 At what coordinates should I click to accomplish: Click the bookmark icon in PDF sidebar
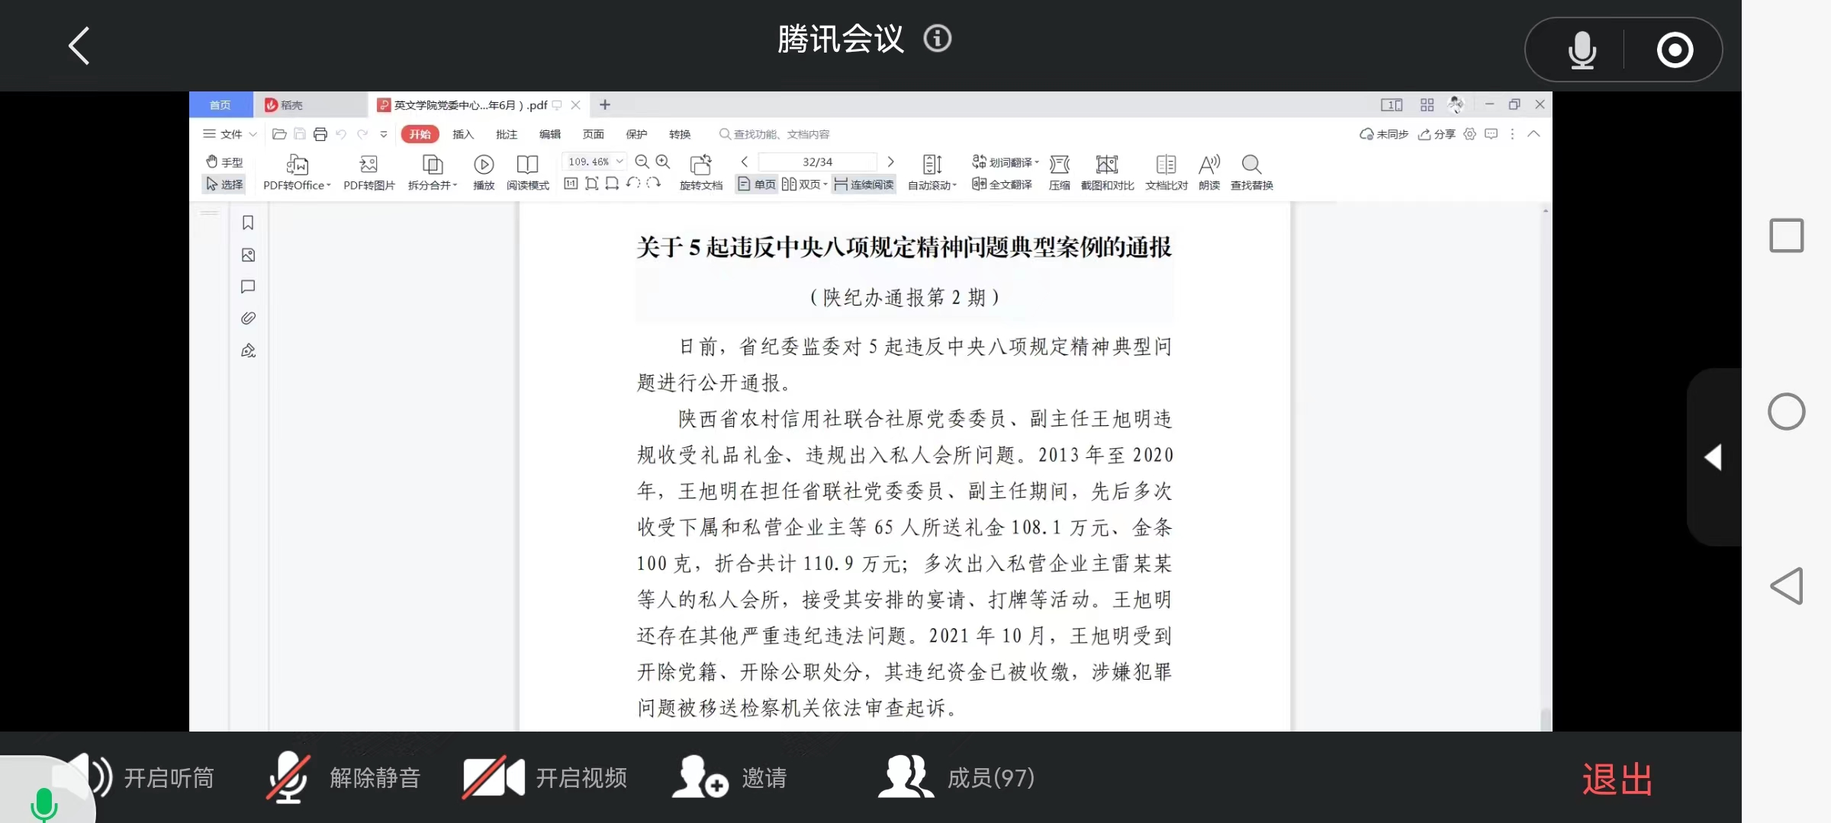pyautogui.click(x=248, y=223)
